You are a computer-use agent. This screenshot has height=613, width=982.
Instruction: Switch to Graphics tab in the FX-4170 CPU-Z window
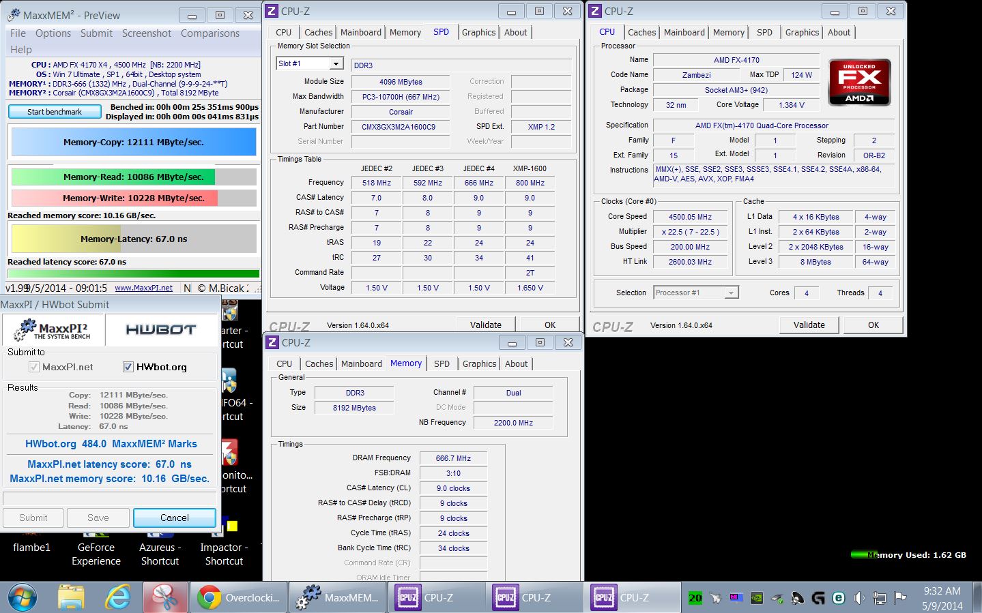[802, 32]
